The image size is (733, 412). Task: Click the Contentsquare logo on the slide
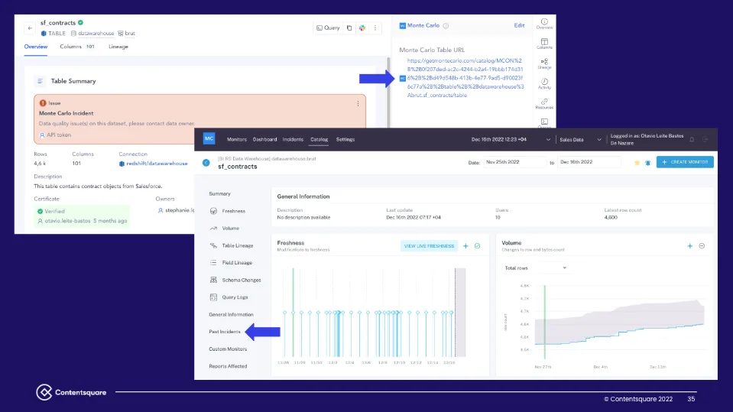(71, 392)
